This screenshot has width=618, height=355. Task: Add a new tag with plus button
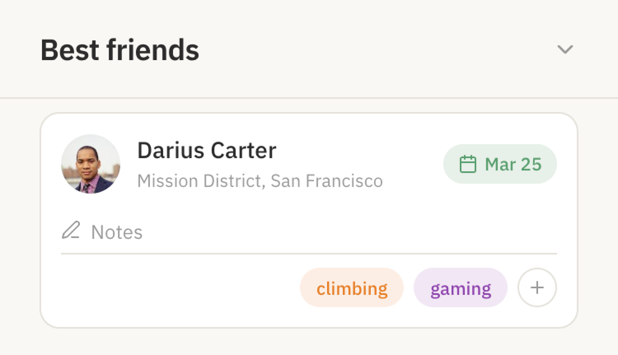tap(537, 287)
